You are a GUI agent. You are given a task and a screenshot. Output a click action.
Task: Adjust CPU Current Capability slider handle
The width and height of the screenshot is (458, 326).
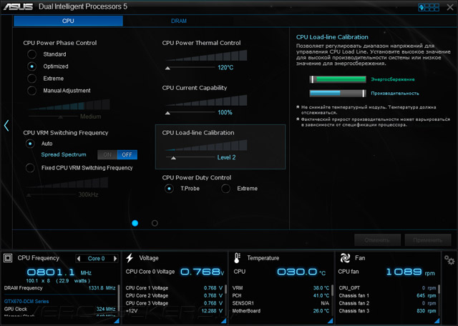tap(167, 113)
